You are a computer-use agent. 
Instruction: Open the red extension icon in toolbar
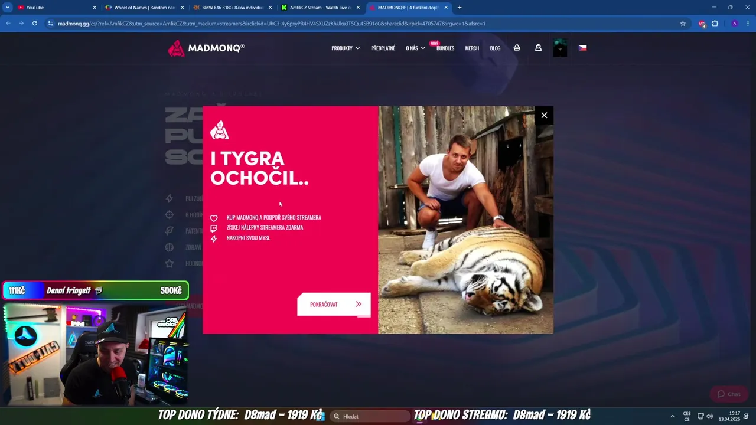point(702,24)
